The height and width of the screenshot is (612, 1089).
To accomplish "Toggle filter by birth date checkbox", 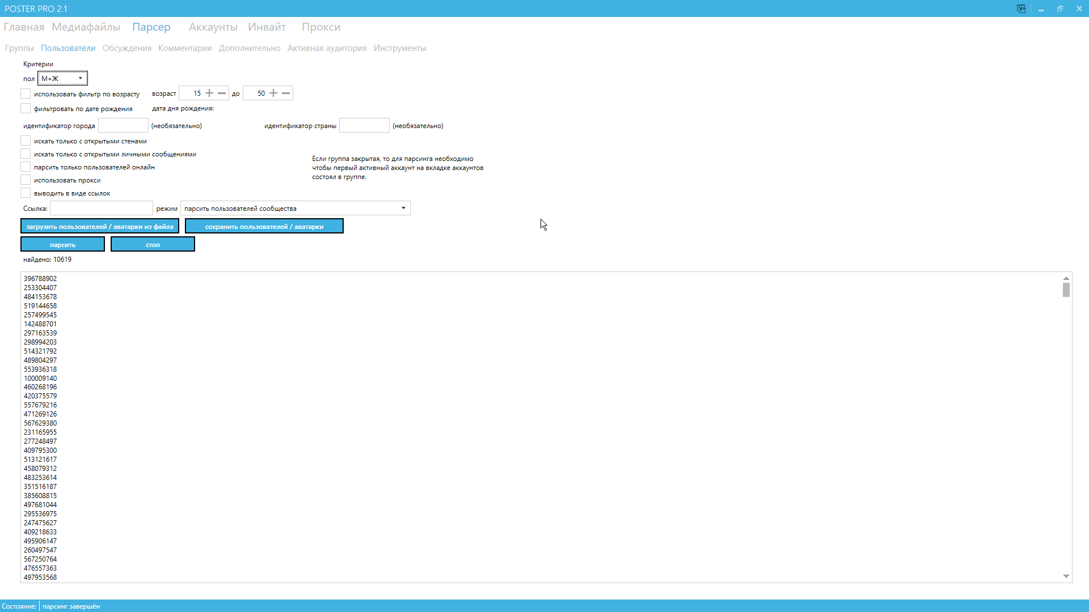I will point(26,108).
